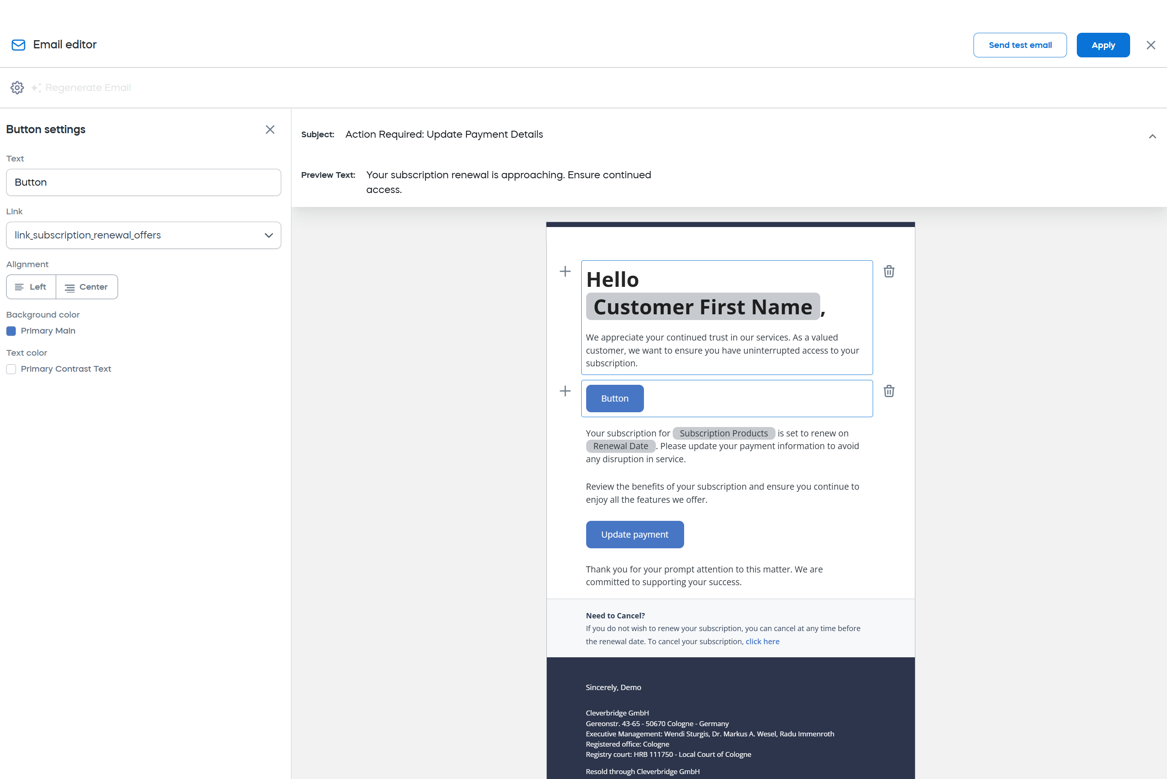Toggle Left alignment for button
This screenshot has width=1167, height=779.
(30, 287)
